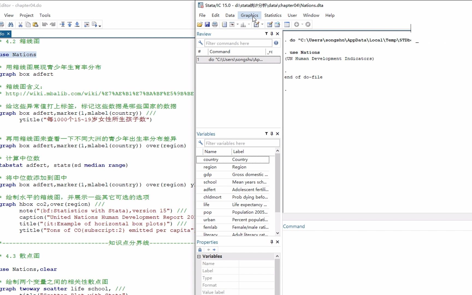The height and width of the screenshot is (295, 472).
Task: Close the Review panel
Action: 278,34
